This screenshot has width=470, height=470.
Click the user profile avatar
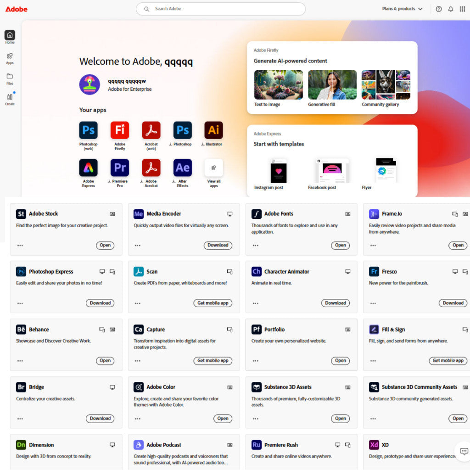coord(90,84)
